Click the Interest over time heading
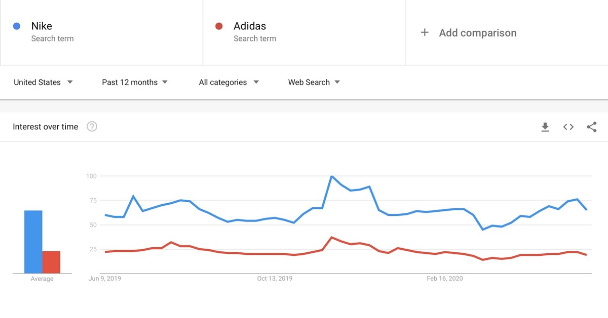The width and height of the screenshot is (608, 318). click(44, 126)
